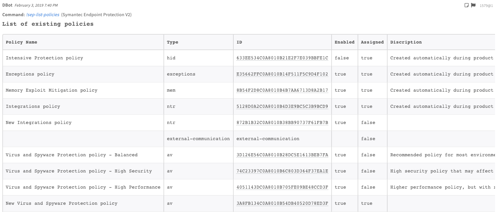Viewport: 497px width, 212px height.
Task: Sort the table by Policy Name header
Action: 21,42
